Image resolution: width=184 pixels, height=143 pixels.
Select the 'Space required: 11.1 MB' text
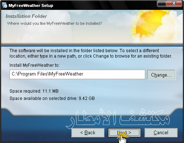click(34, 91)
